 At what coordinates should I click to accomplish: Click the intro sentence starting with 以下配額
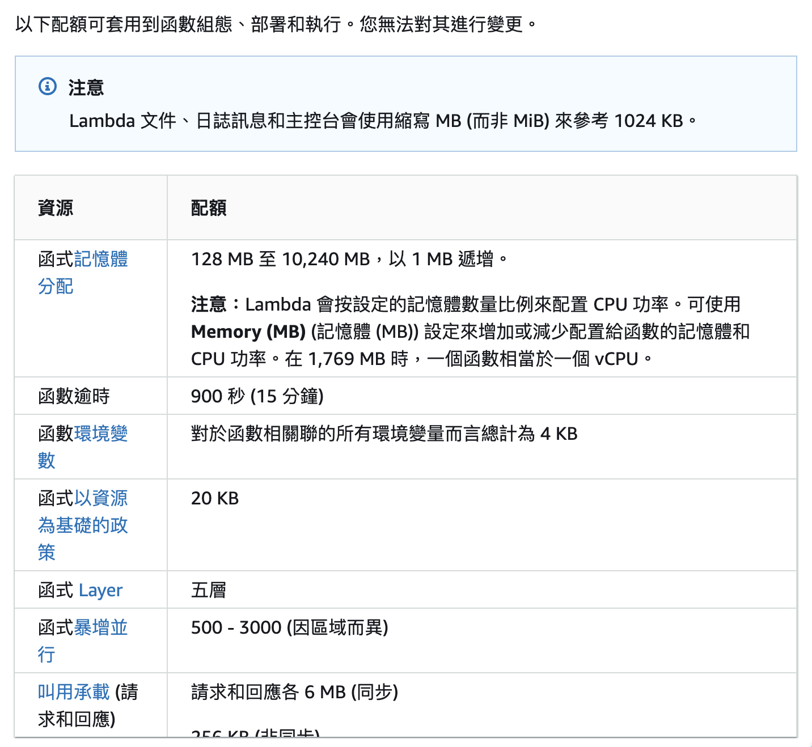pyautogui.click(x=275, y=24)
